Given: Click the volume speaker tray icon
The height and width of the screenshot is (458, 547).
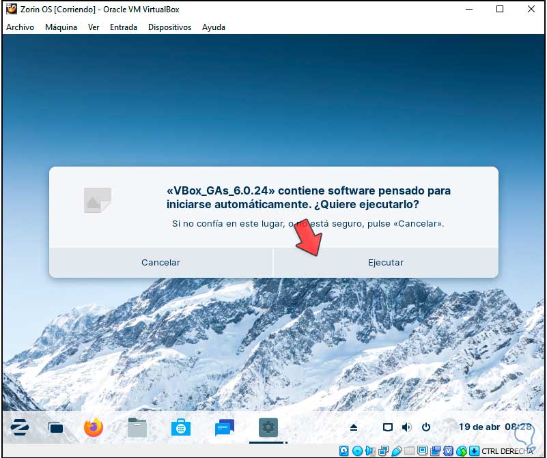Looking at the screenshot, I should tap(406, 427).
